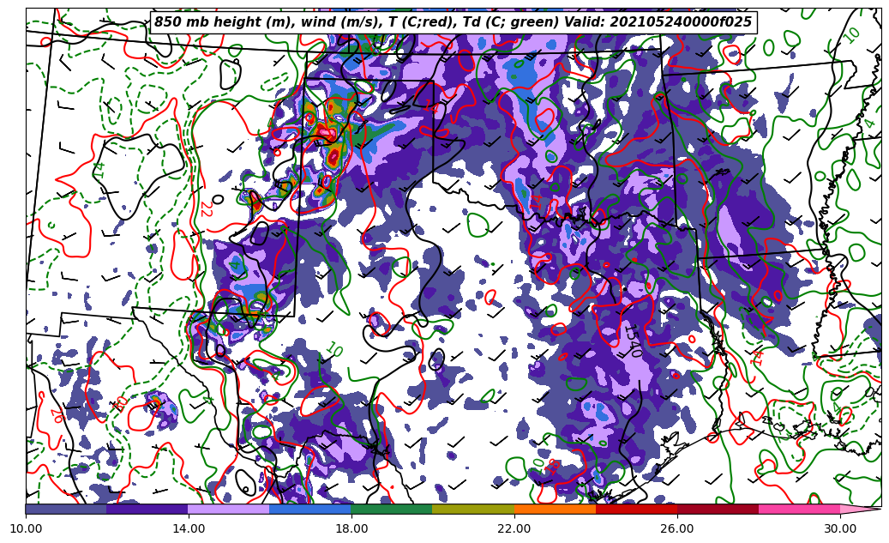This screenshot has width=889, height=543.
Task: Select the olive 20–22 colorbar segment
Action: [473, 510]
